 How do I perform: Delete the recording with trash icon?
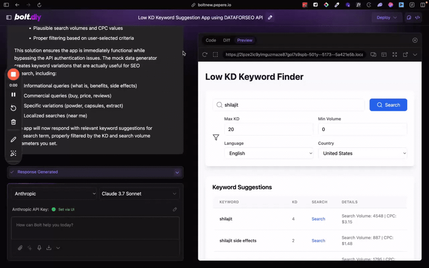(x=13, y=122)
